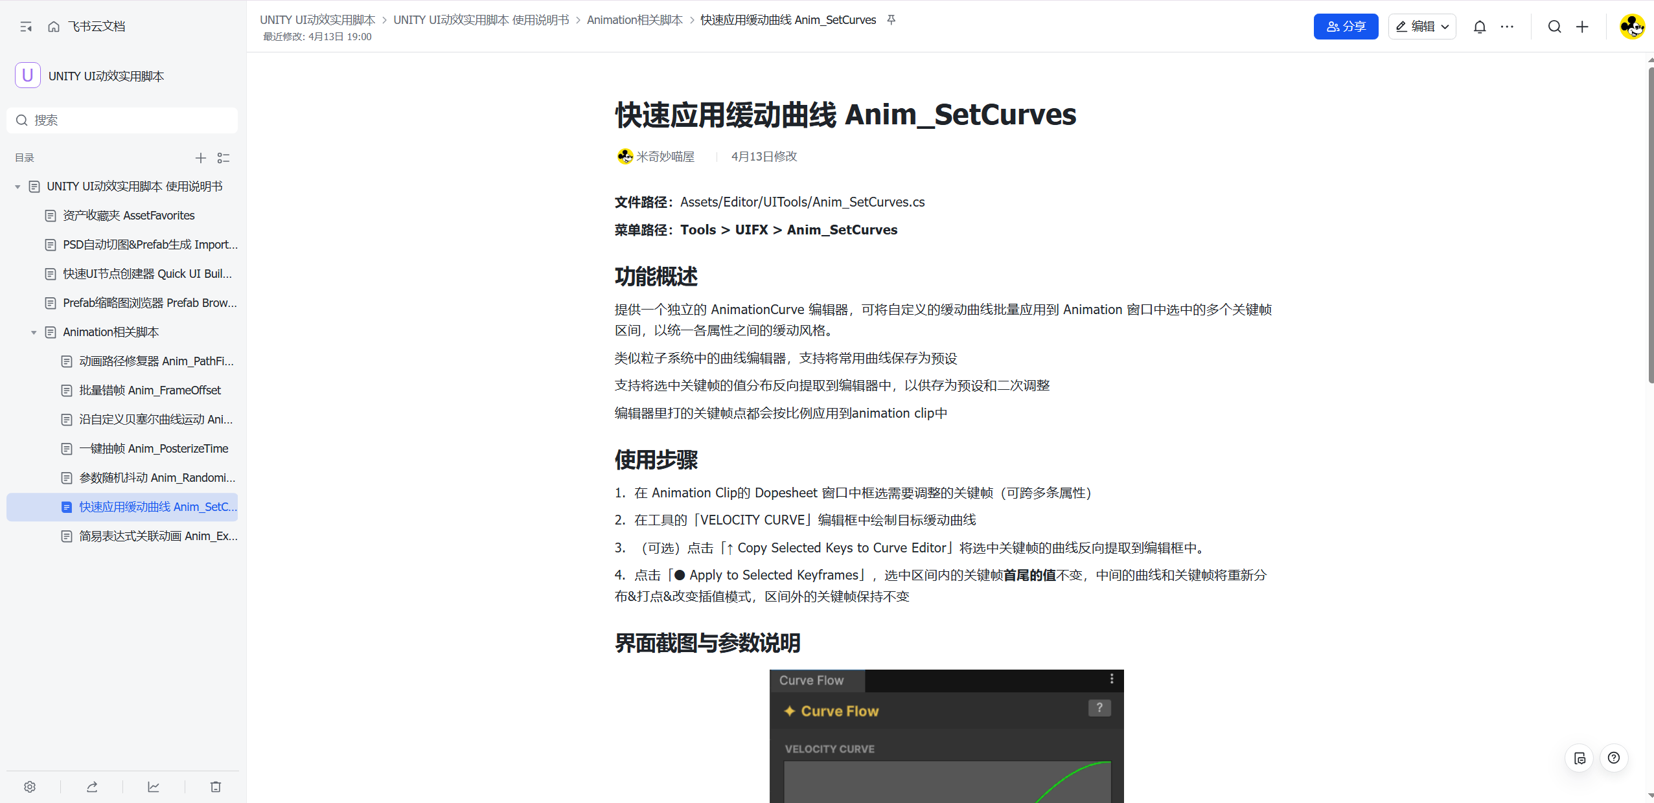Click the 界面截图与参数说明 heading
1654x803 pixels.
pos(707,643)
